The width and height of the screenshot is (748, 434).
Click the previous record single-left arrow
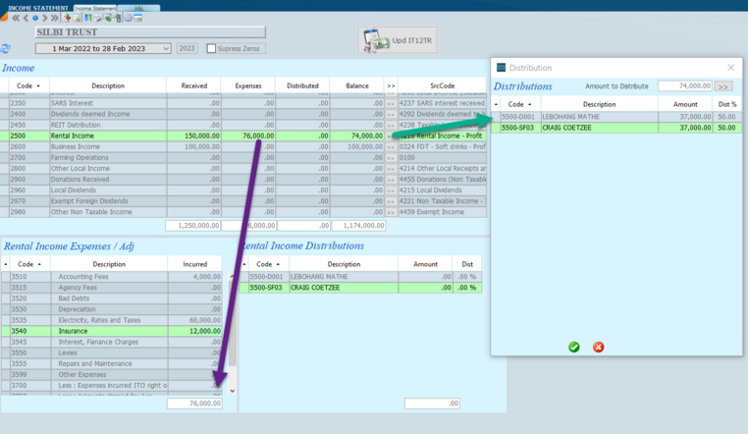click(x=26, y=18)
